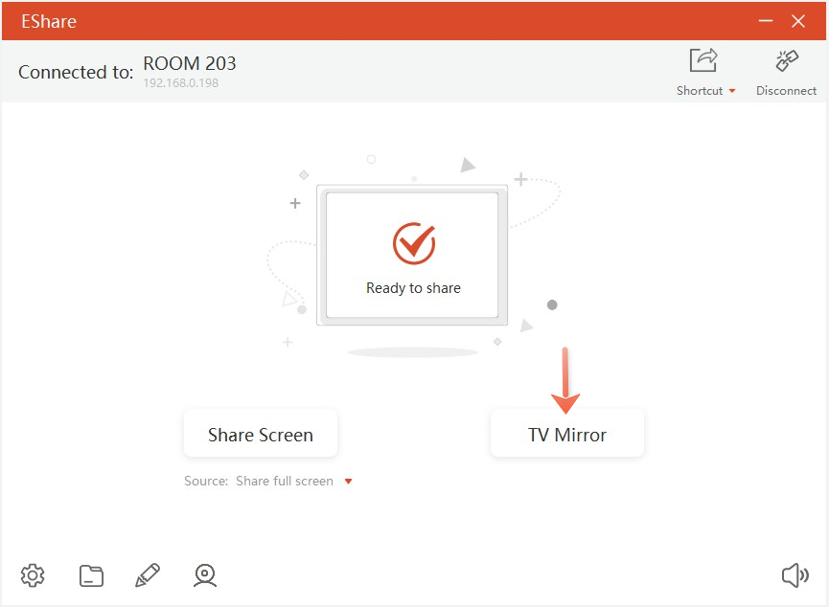Minimize the EShare window

[x=765, y=21]
